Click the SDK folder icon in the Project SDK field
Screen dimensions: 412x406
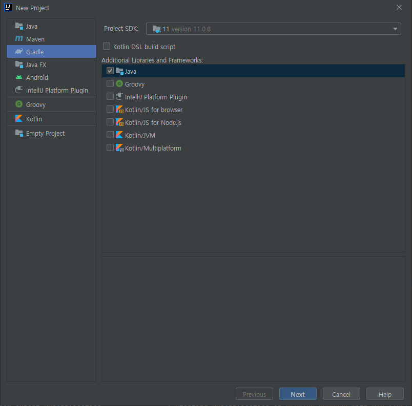coord(157,29)
